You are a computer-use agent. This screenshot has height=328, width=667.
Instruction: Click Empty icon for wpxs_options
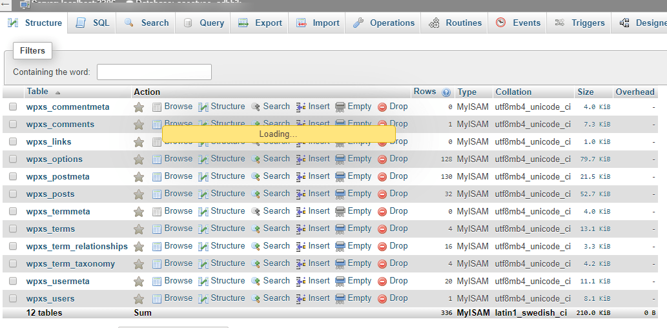(x=340, y=159)
